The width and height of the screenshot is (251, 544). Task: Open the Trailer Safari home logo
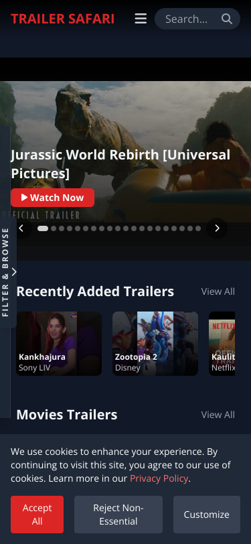[x=62, y=19]
